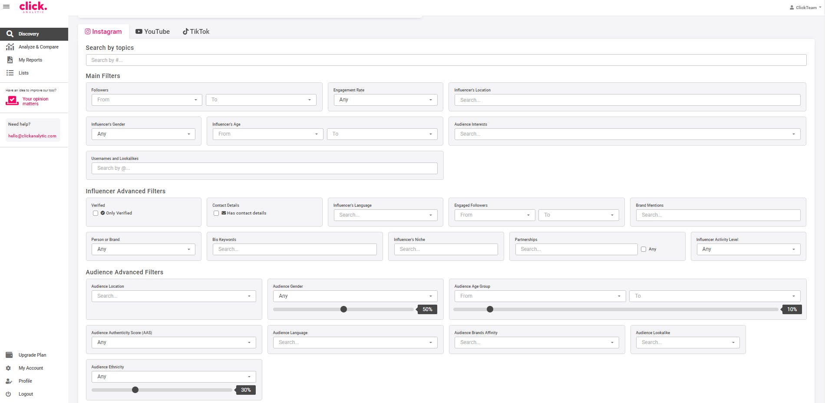Expand the Influencer Activity Level dropdown
The height and width of the screenshot is (403, 825).
pyautogui.click(x=749, y=249)
